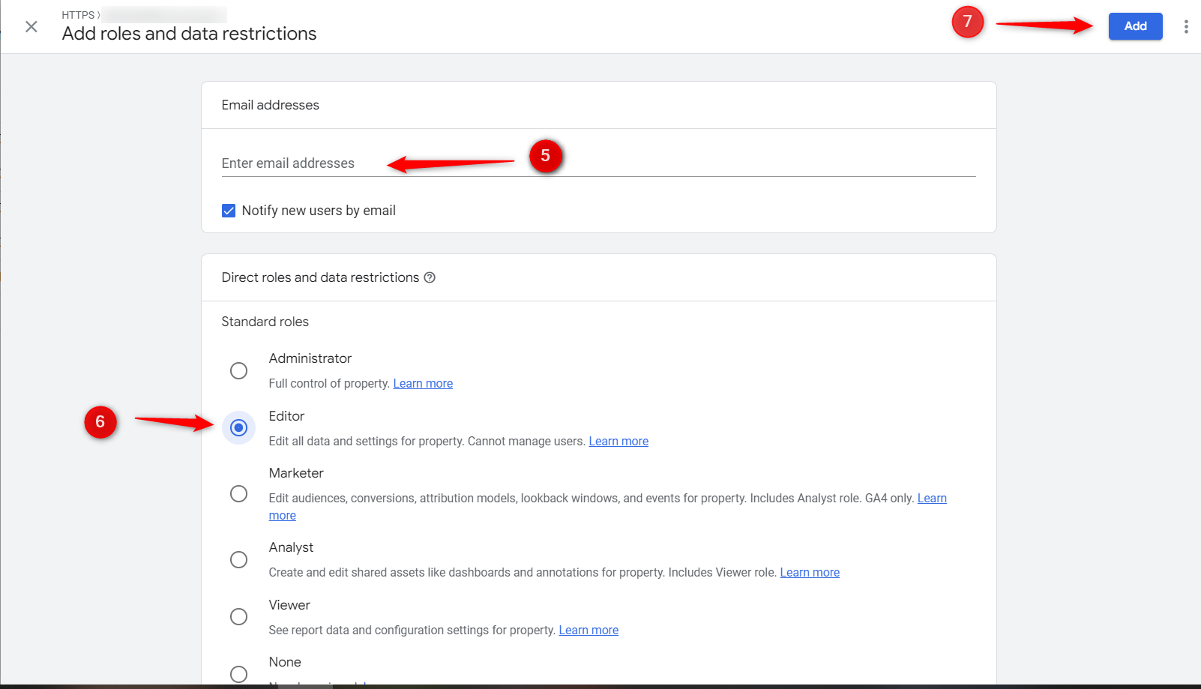This screenshot has width=1201, height=689.
Task: Select the Editor role radio button
Action: tap(238, 427)
